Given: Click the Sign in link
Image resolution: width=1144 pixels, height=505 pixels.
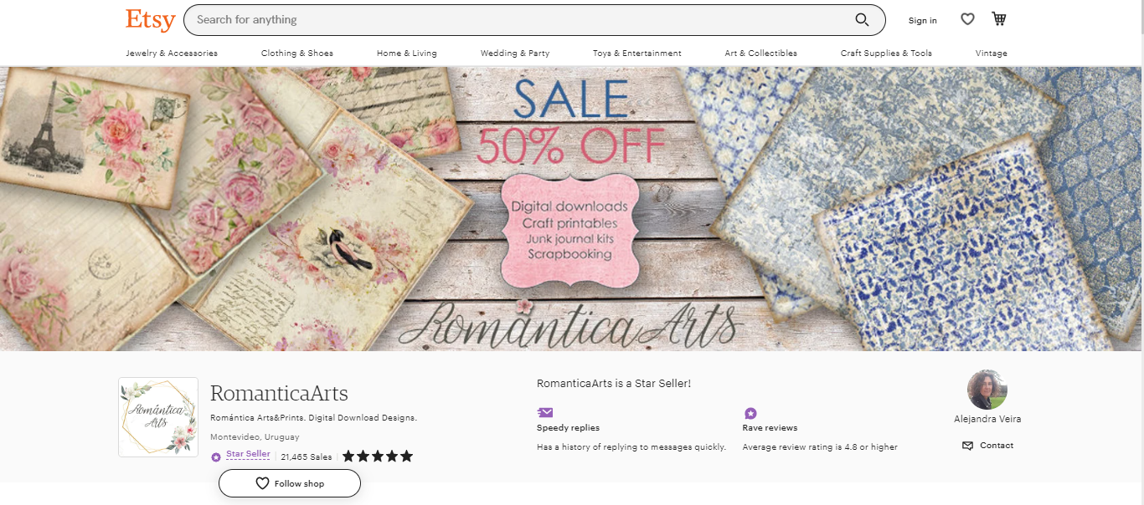Looking at the screenshot, I should click(923, 20).
